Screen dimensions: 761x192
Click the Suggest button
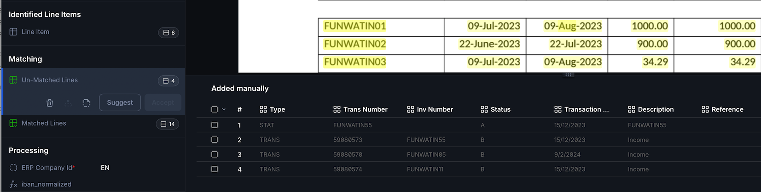(x=120, y=102)
